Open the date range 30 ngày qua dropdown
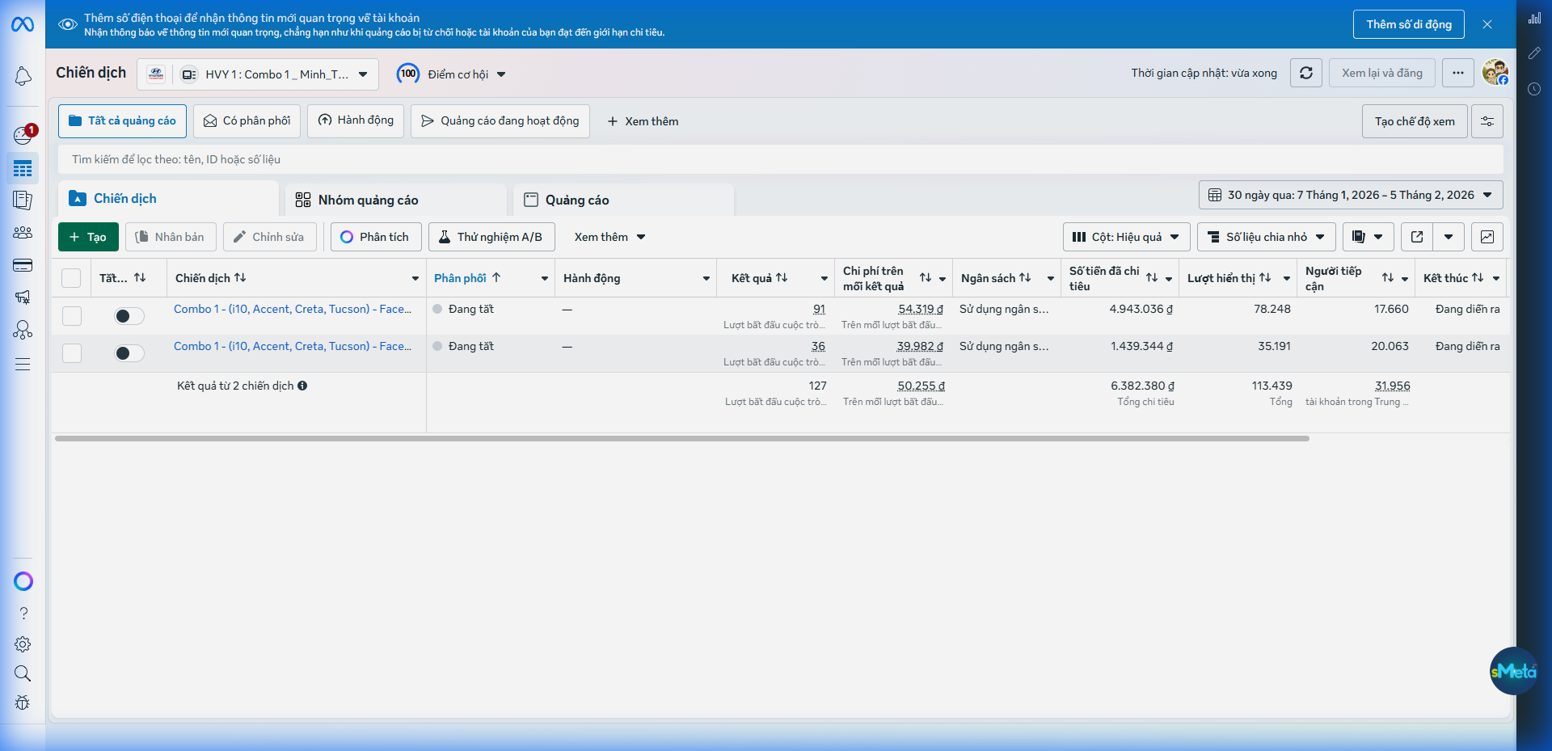 pos(1350,195)
